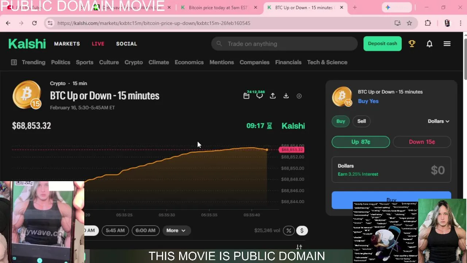Open the Mentions category
The image size is (467, 263).
coord(221,62)
